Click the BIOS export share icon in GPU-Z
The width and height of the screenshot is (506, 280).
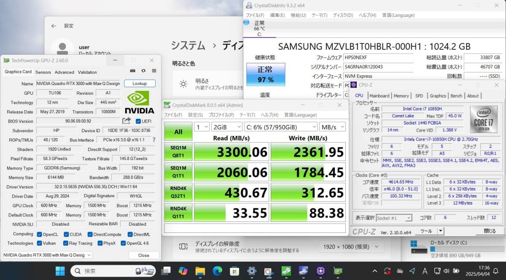126,121
